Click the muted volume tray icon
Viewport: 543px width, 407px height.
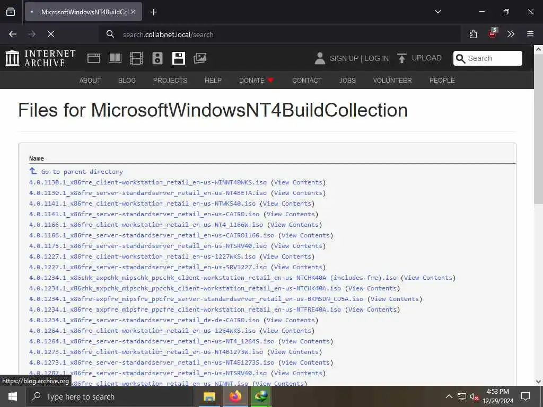[x=474, y=396]
